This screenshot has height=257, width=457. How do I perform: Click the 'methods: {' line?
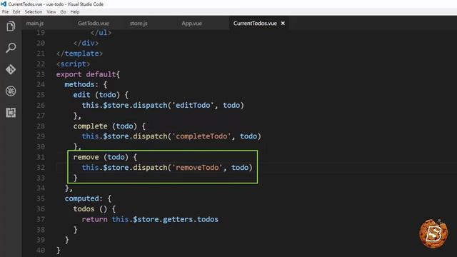[86, 85]
